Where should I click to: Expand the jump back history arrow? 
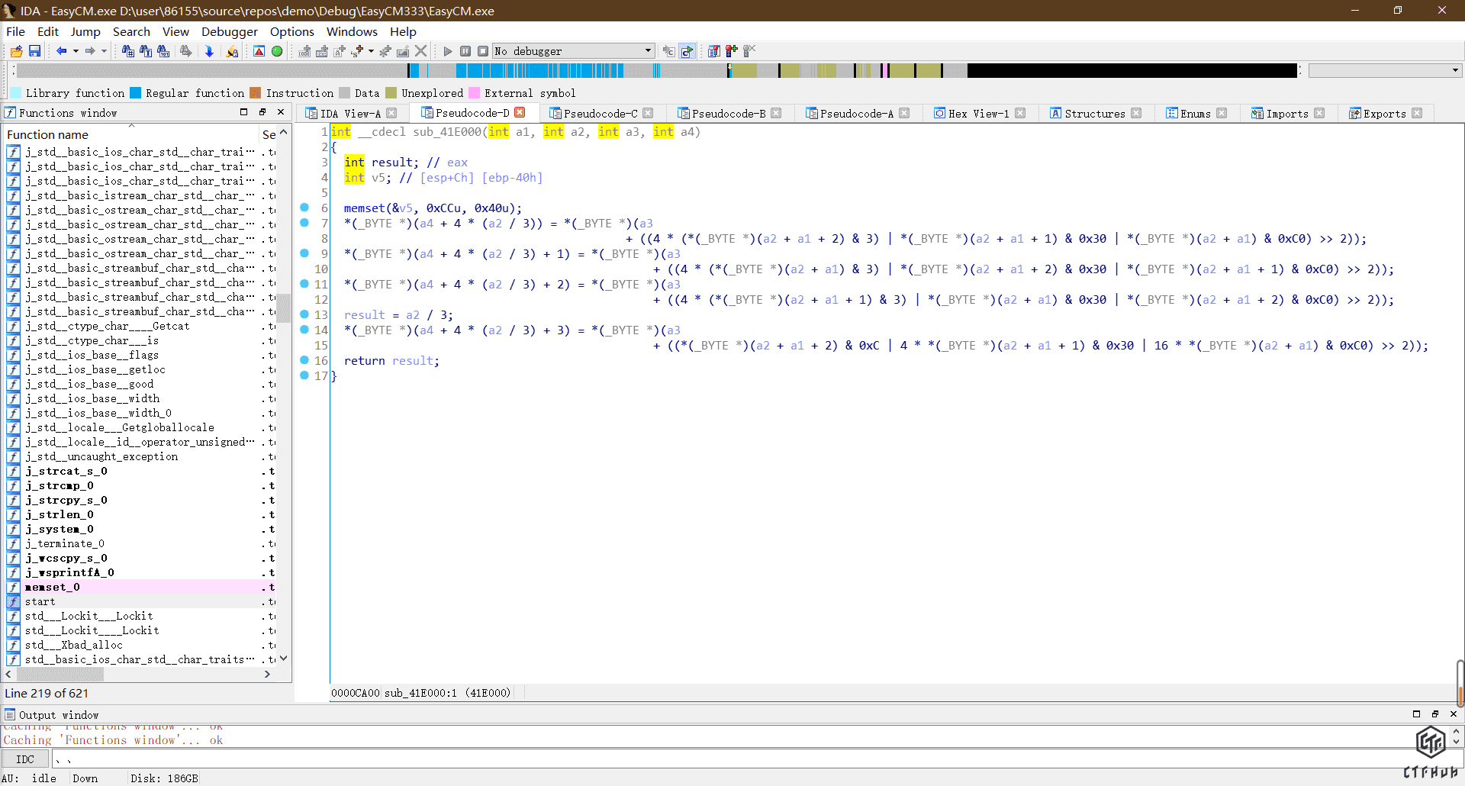(76, 51)
